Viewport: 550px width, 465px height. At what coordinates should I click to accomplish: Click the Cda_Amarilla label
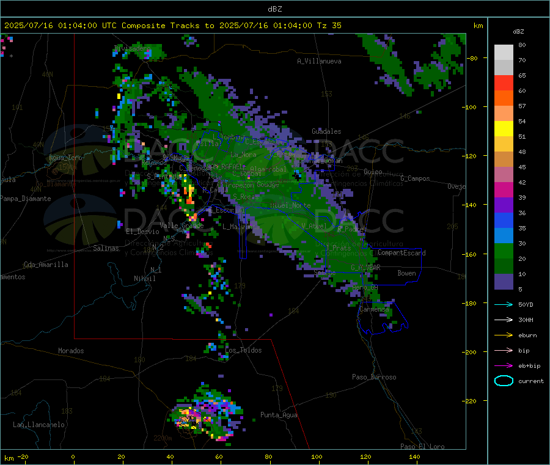(x=46, y=265)
